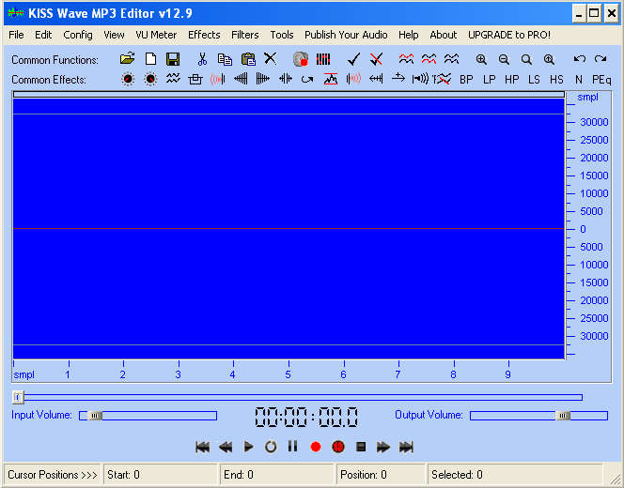Screen dimensions: 624x488
Task: Apply the LP low-pass filter
Action: tap(490, 80)
